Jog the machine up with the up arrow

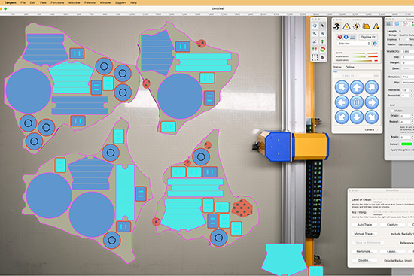(x=357, y=87)
